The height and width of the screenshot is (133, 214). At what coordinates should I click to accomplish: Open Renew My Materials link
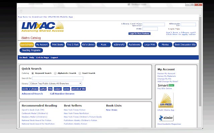click(x=167, y=76)
